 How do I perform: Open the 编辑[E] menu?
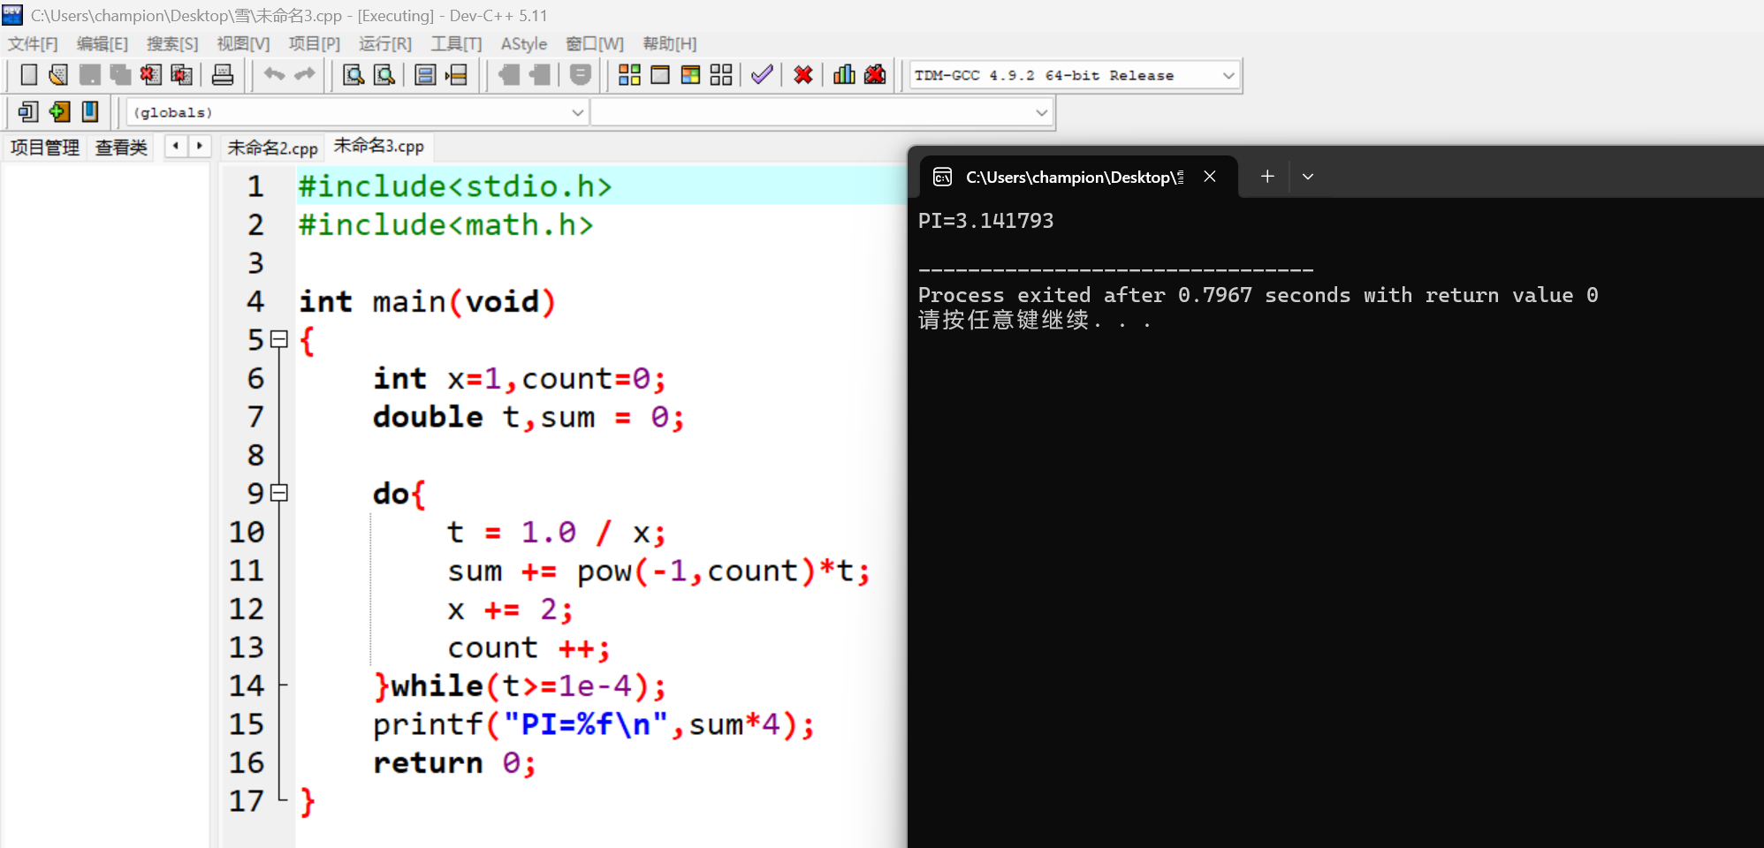point(103,44)
